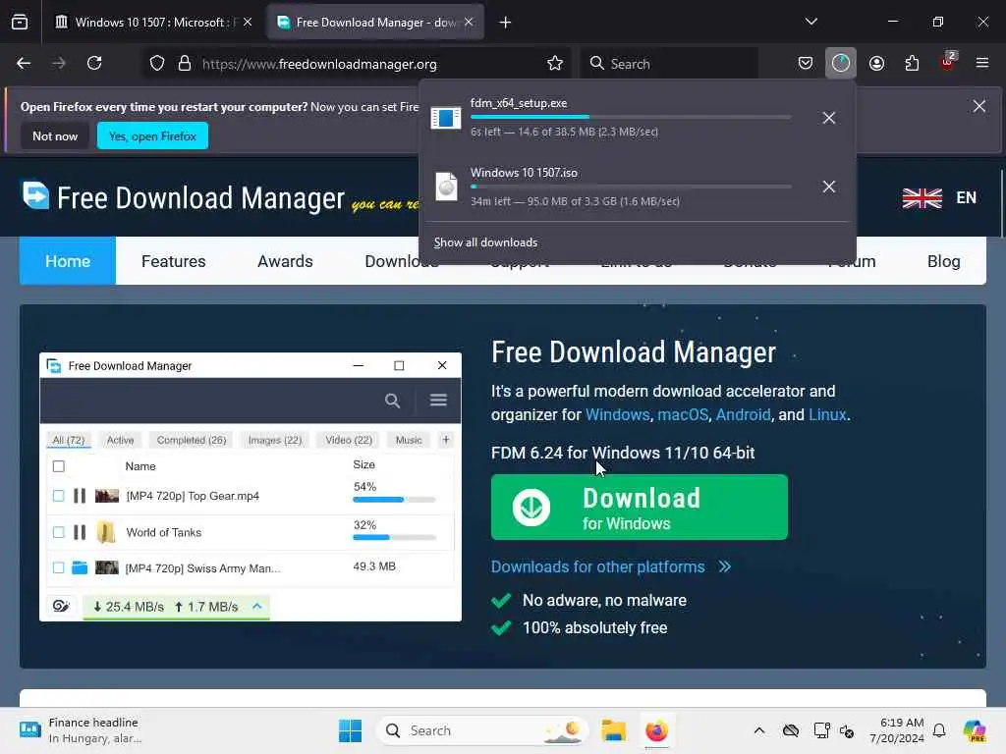This screenshot has width=1006, height=754.
Task: Toggle the downloads panel toolbar button
Action: point(841,63)
